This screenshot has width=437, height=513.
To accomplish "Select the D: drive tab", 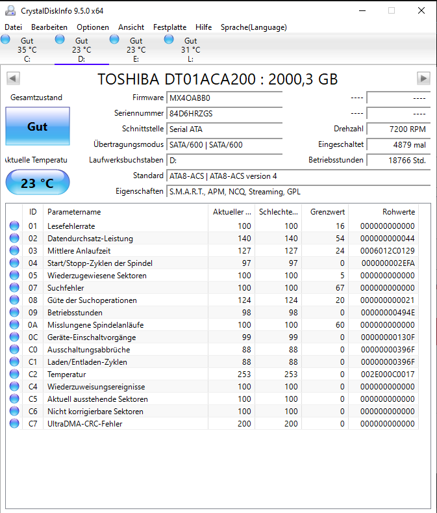I will pyautogui.click(x=82, y=49).
